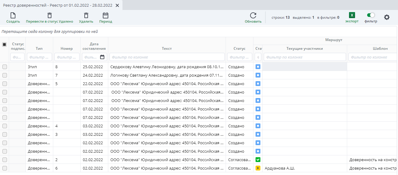This screenshot has width=398, height=175.
Task: Toggle select-all checkbox in table header
Action: pyautogui.click(x=5, y=44)
